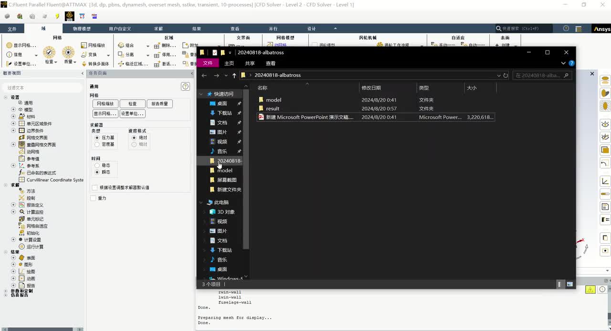Open Explorer address bar history dropdown
The height and width of the screenshot is (331, 611).
(499, 75)
